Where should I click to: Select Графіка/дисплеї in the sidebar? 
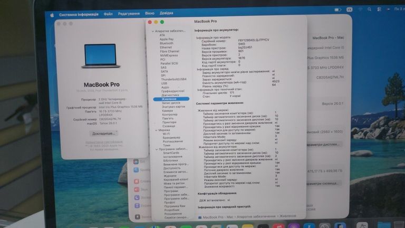pos(173,91)
